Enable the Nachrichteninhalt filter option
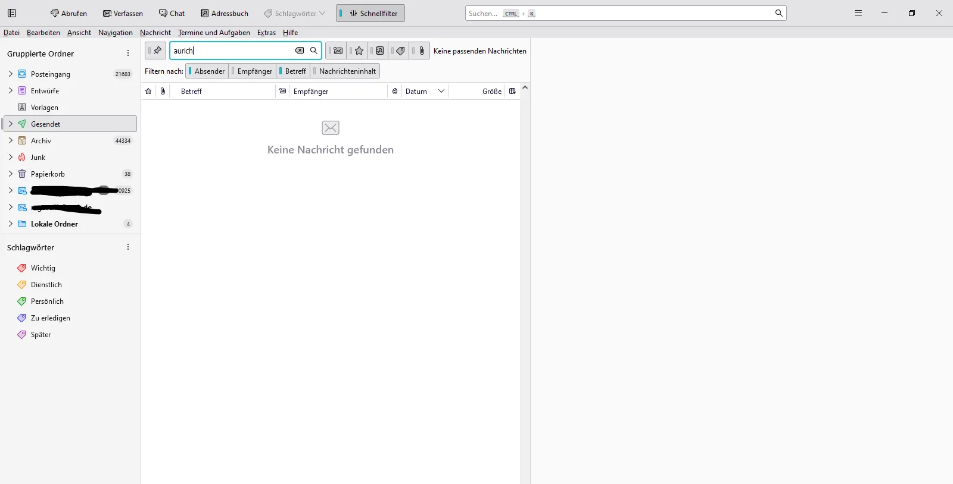The image size is (953, 484). pyautogui.click(x=345, y=71)
